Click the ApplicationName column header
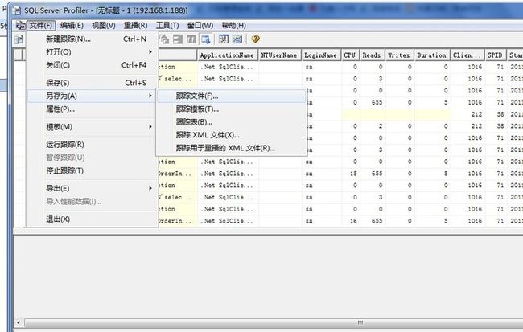Viewport: 523px width, 332px height. [x=228, y=55]
